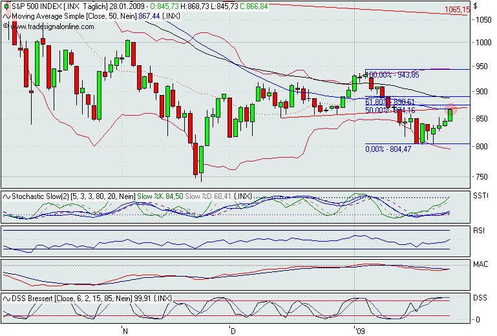Screen dimensions: 497x336
Task: Click the 1050 price axis label
Action: tap(483, 20)
